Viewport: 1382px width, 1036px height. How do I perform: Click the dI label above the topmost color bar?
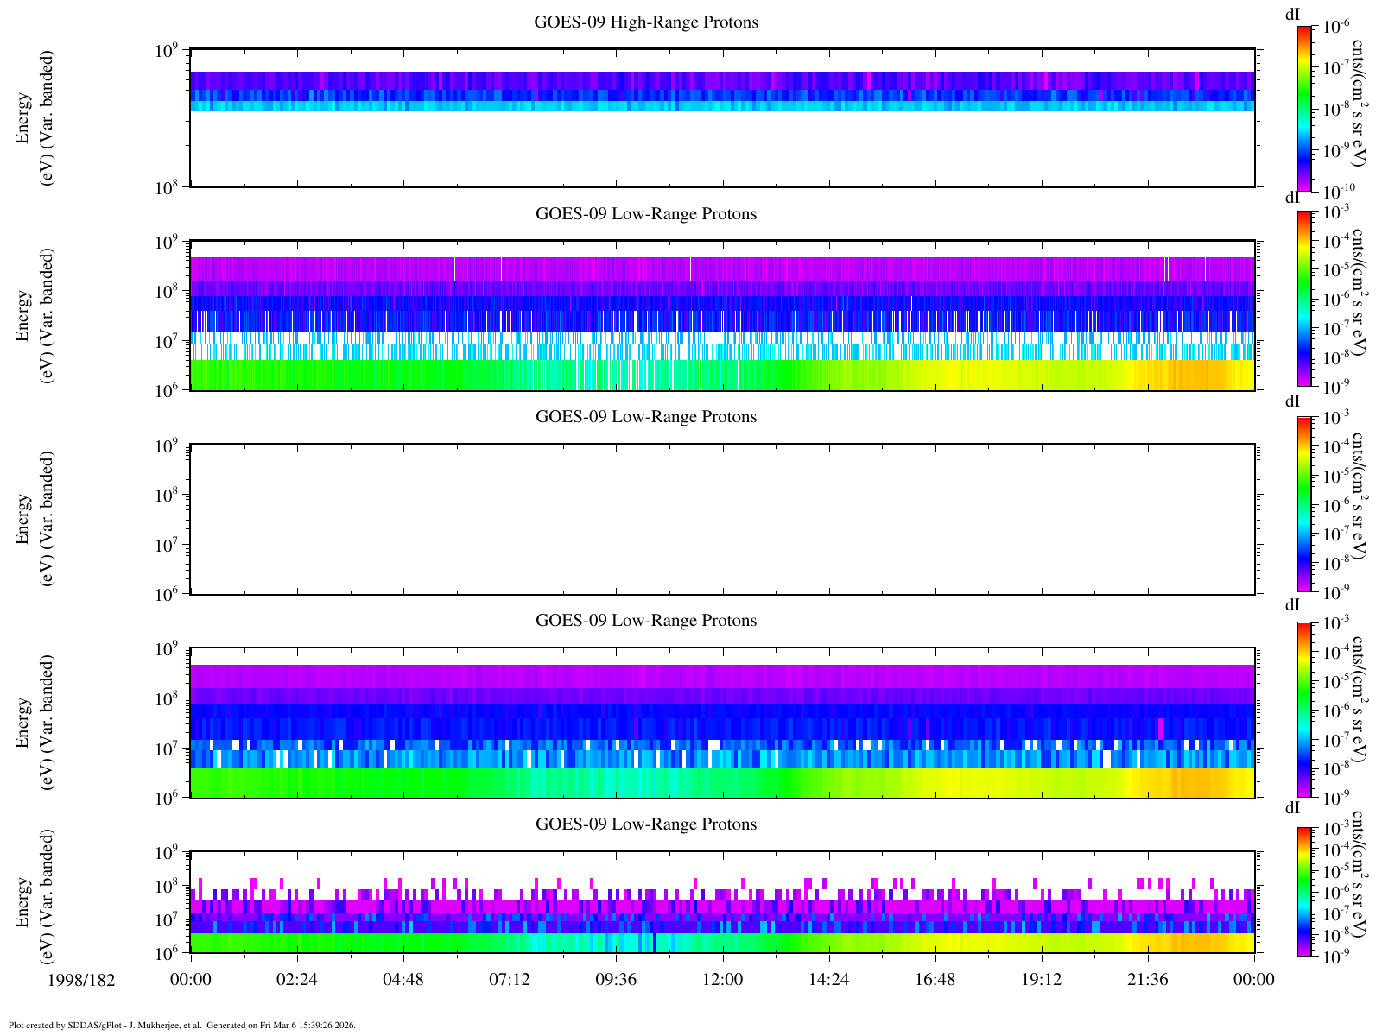click(x=1293, y=14)
